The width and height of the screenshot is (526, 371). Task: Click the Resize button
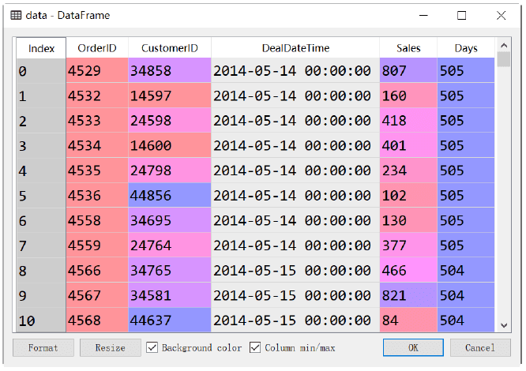tap(111, 347)
